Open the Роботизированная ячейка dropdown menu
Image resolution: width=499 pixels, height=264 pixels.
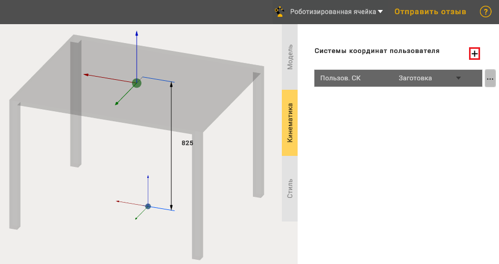(337, 12)
